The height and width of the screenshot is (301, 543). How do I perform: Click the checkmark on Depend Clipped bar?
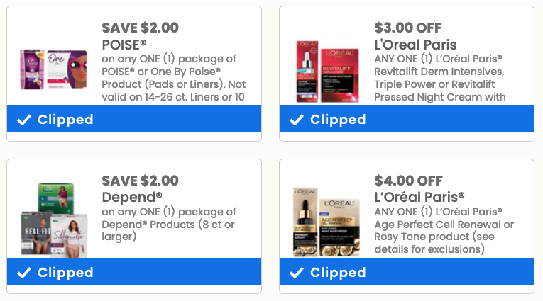pos(24,273)
